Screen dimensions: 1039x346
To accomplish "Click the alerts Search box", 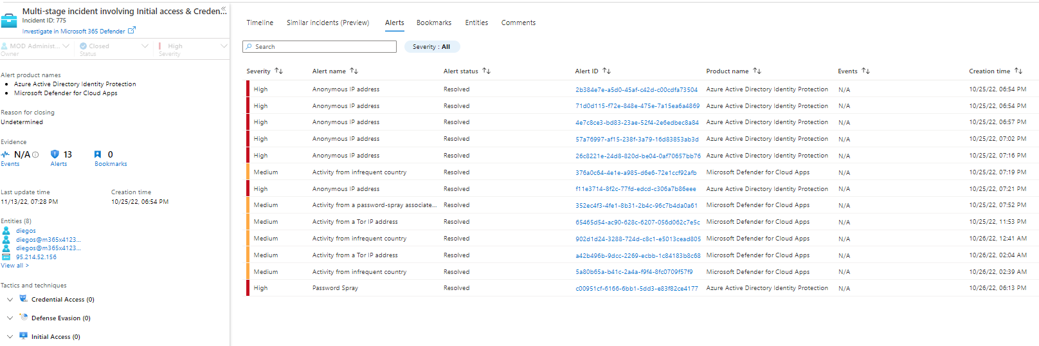I will pyautogui.click(x=320, y=47).
